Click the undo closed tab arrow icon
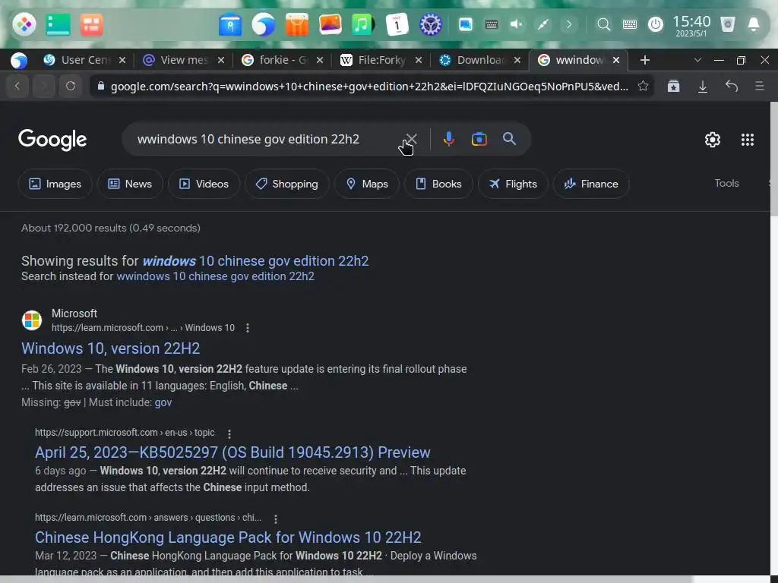The image size is (778, 583). pos(732,86)
